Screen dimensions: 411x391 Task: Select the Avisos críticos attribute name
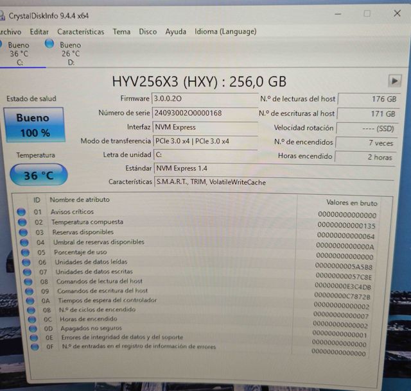click(72, 212)
